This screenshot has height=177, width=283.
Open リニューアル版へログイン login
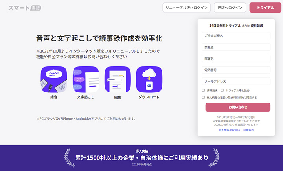tap(186, 7)
